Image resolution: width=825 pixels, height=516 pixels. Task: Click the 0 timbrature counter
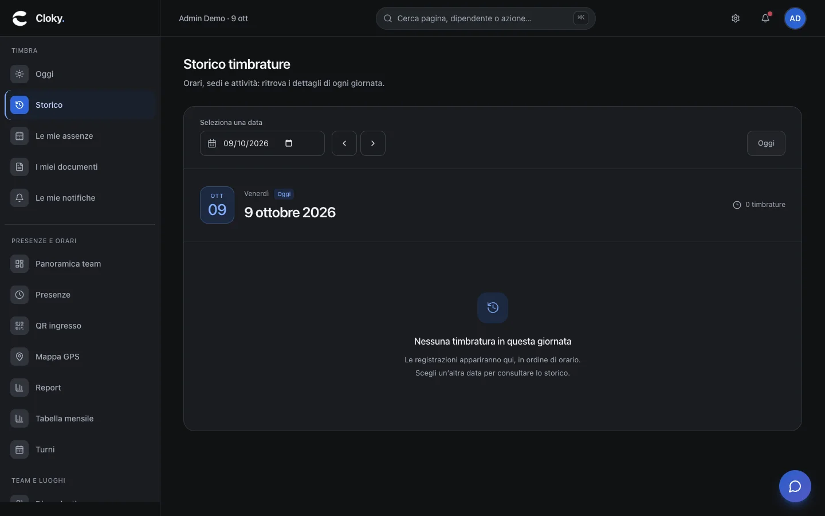759,205
